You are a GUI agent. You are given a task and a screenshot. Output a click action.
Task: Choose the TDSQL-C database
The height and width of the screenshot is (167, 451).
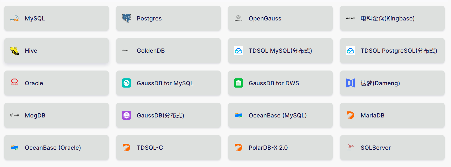click(x=168, y=148)
